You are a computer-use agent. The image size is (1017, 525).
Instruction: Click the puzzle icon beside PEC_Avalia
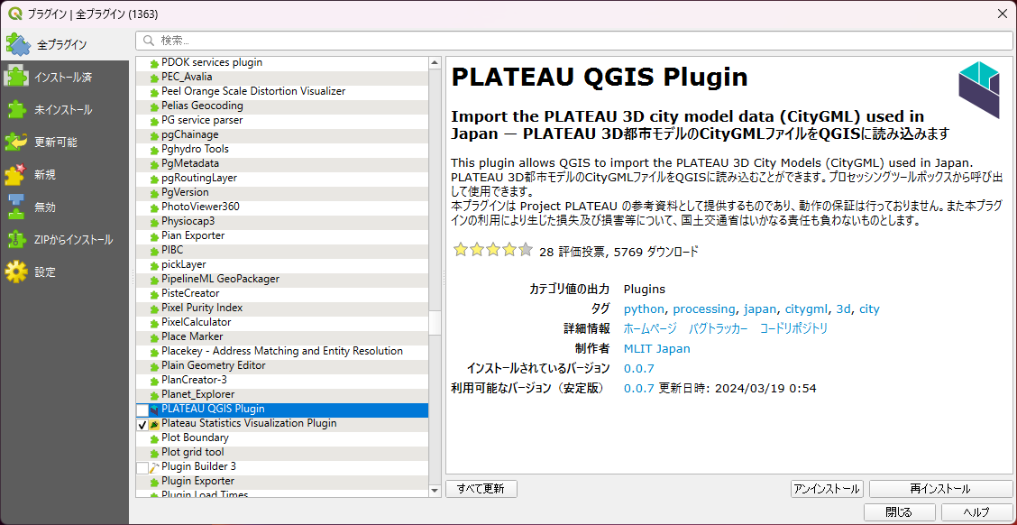(x=154, y=78)
